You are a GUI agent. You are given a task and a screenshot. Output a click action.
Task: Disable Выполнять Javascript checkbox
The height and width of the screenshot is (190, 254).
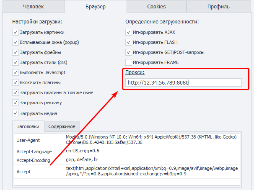point(16,72)
